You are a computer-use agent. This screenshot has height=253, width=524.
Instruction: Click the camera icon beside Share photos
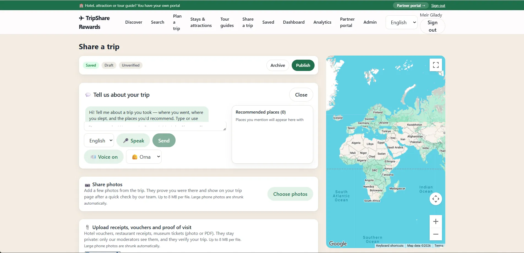(88, 185)
